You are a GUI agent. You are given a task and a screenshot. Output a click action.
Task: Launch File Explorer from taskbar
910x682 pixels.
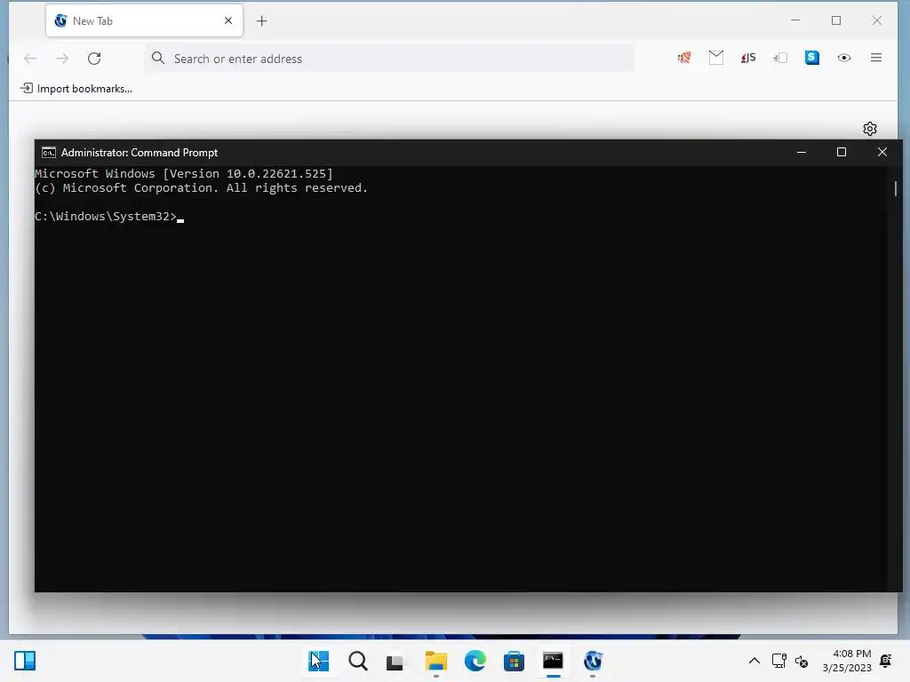point(435,661)
